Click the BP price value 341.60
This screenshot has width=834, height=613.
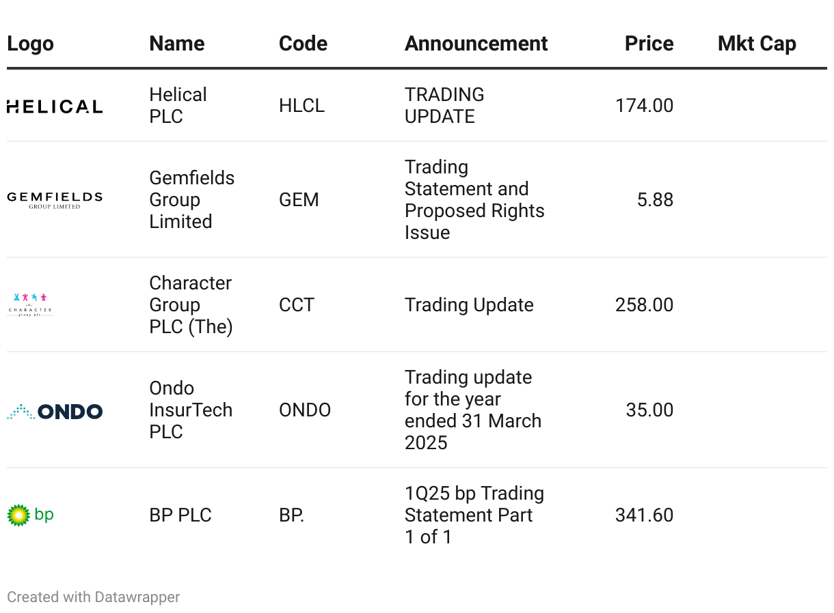tap(644, 515)
